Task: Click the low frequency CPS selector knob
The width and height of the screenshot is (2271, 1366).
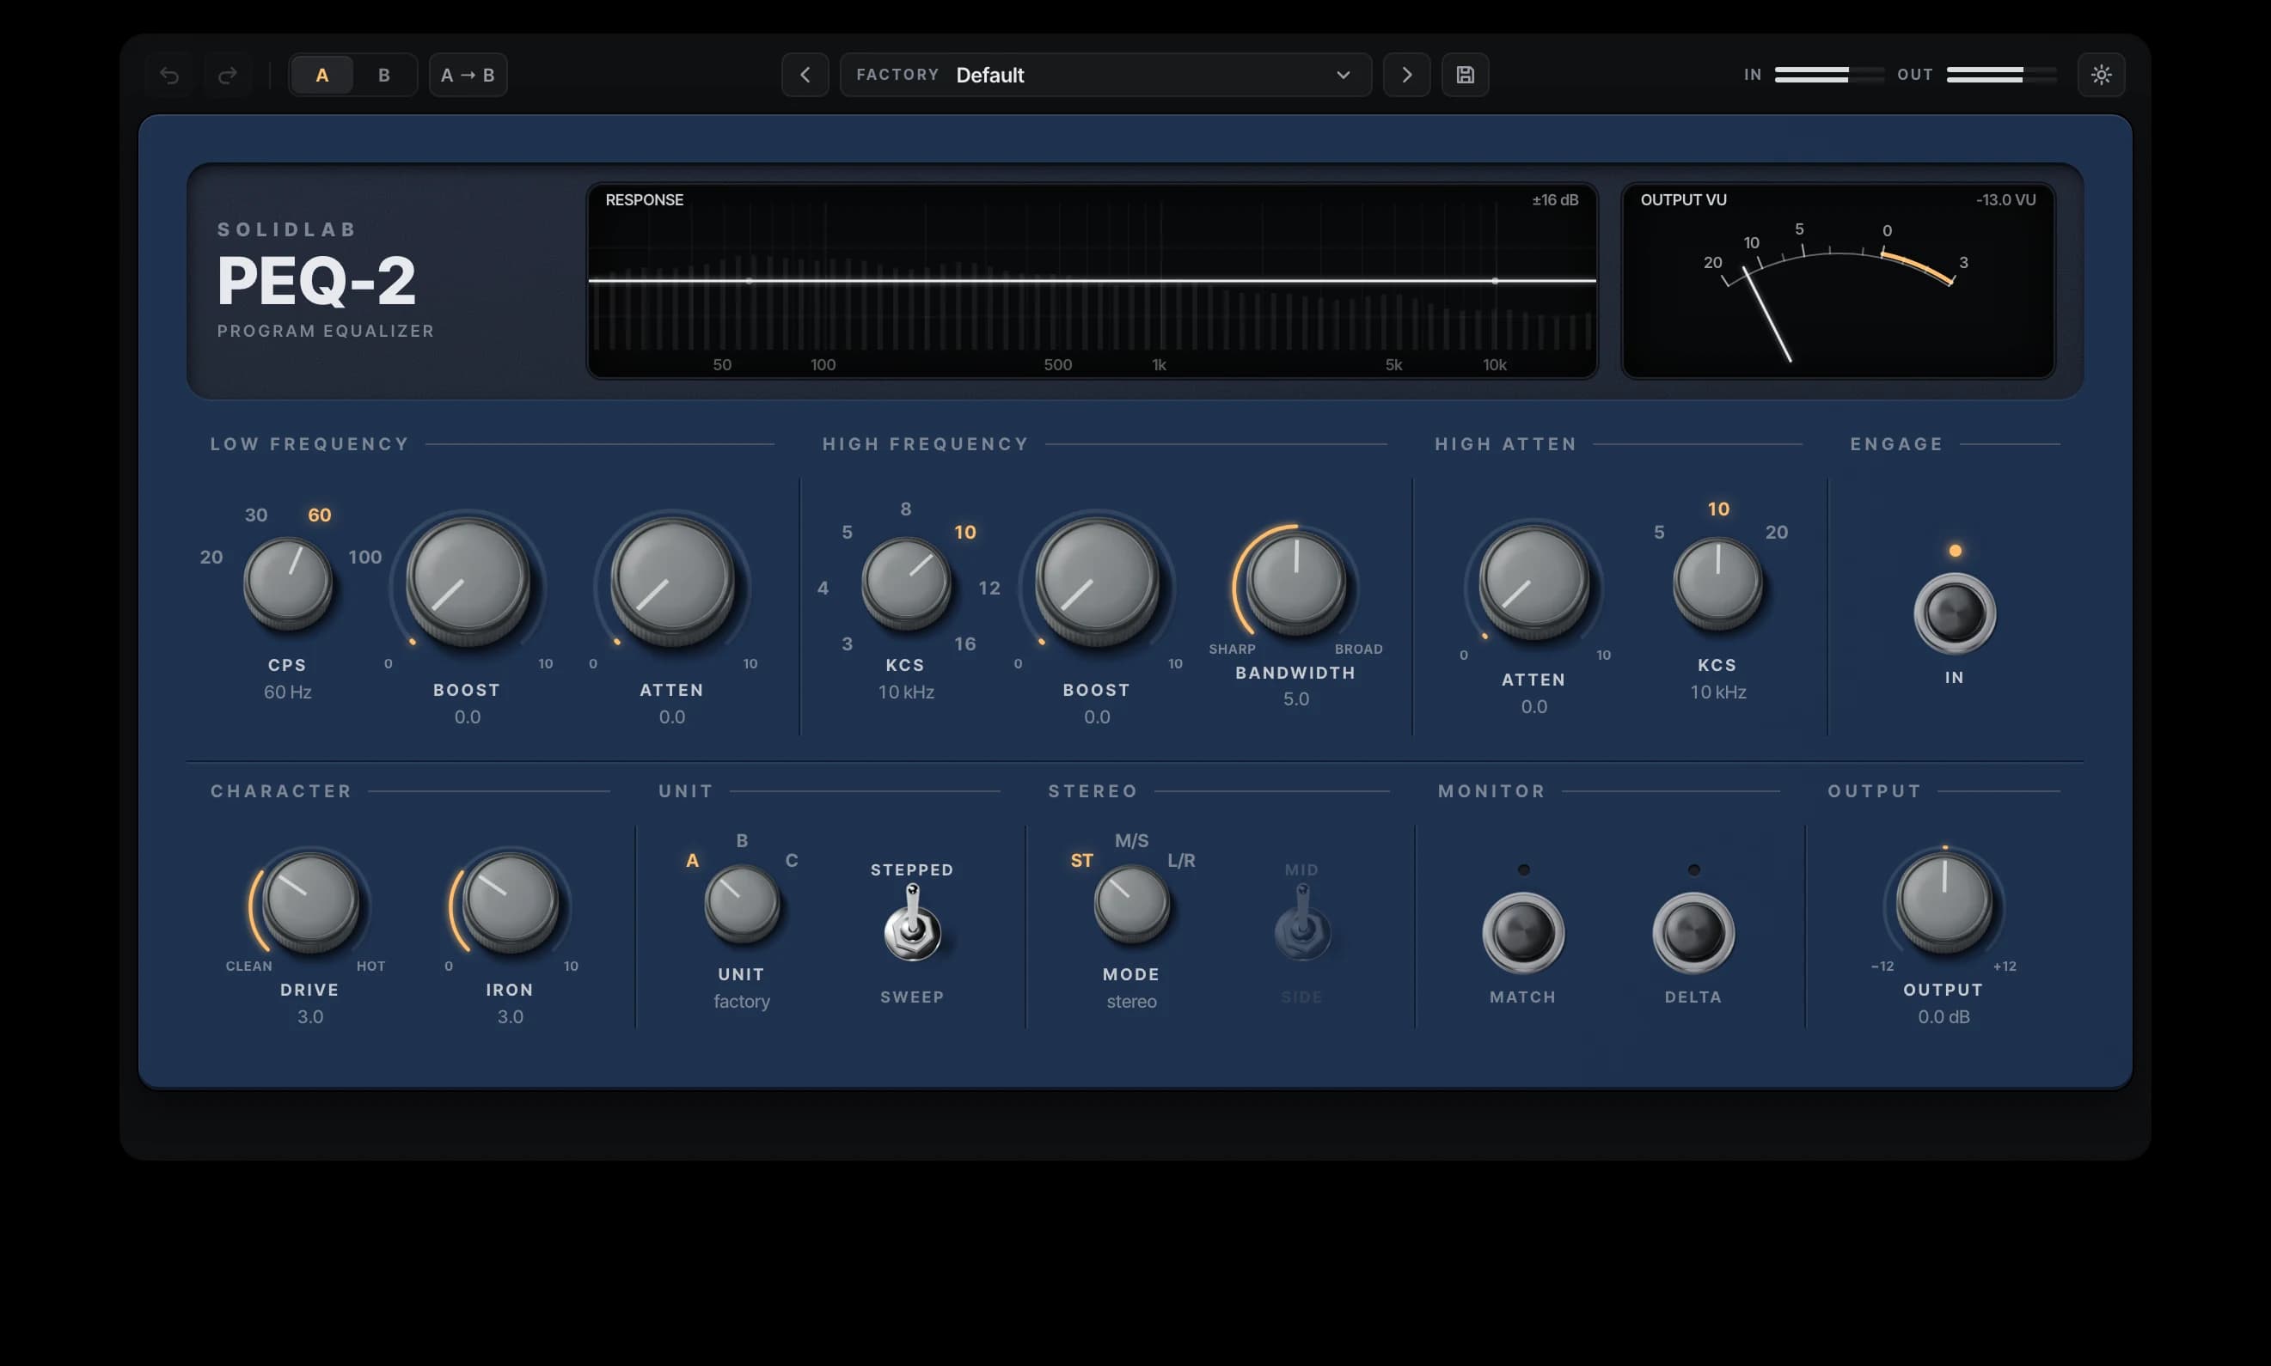Action: pyautogui.click(x=287, y=583)
